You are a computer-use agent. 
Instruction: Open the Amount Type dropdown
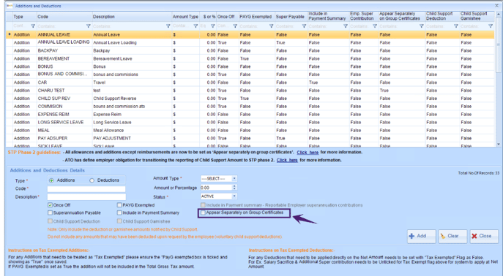(234, 178)
